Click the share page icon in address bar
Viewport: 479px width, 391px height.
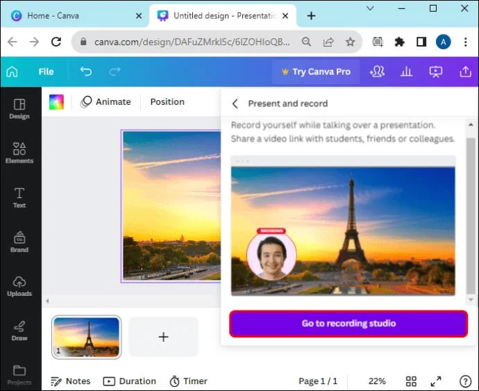point(328,42)
